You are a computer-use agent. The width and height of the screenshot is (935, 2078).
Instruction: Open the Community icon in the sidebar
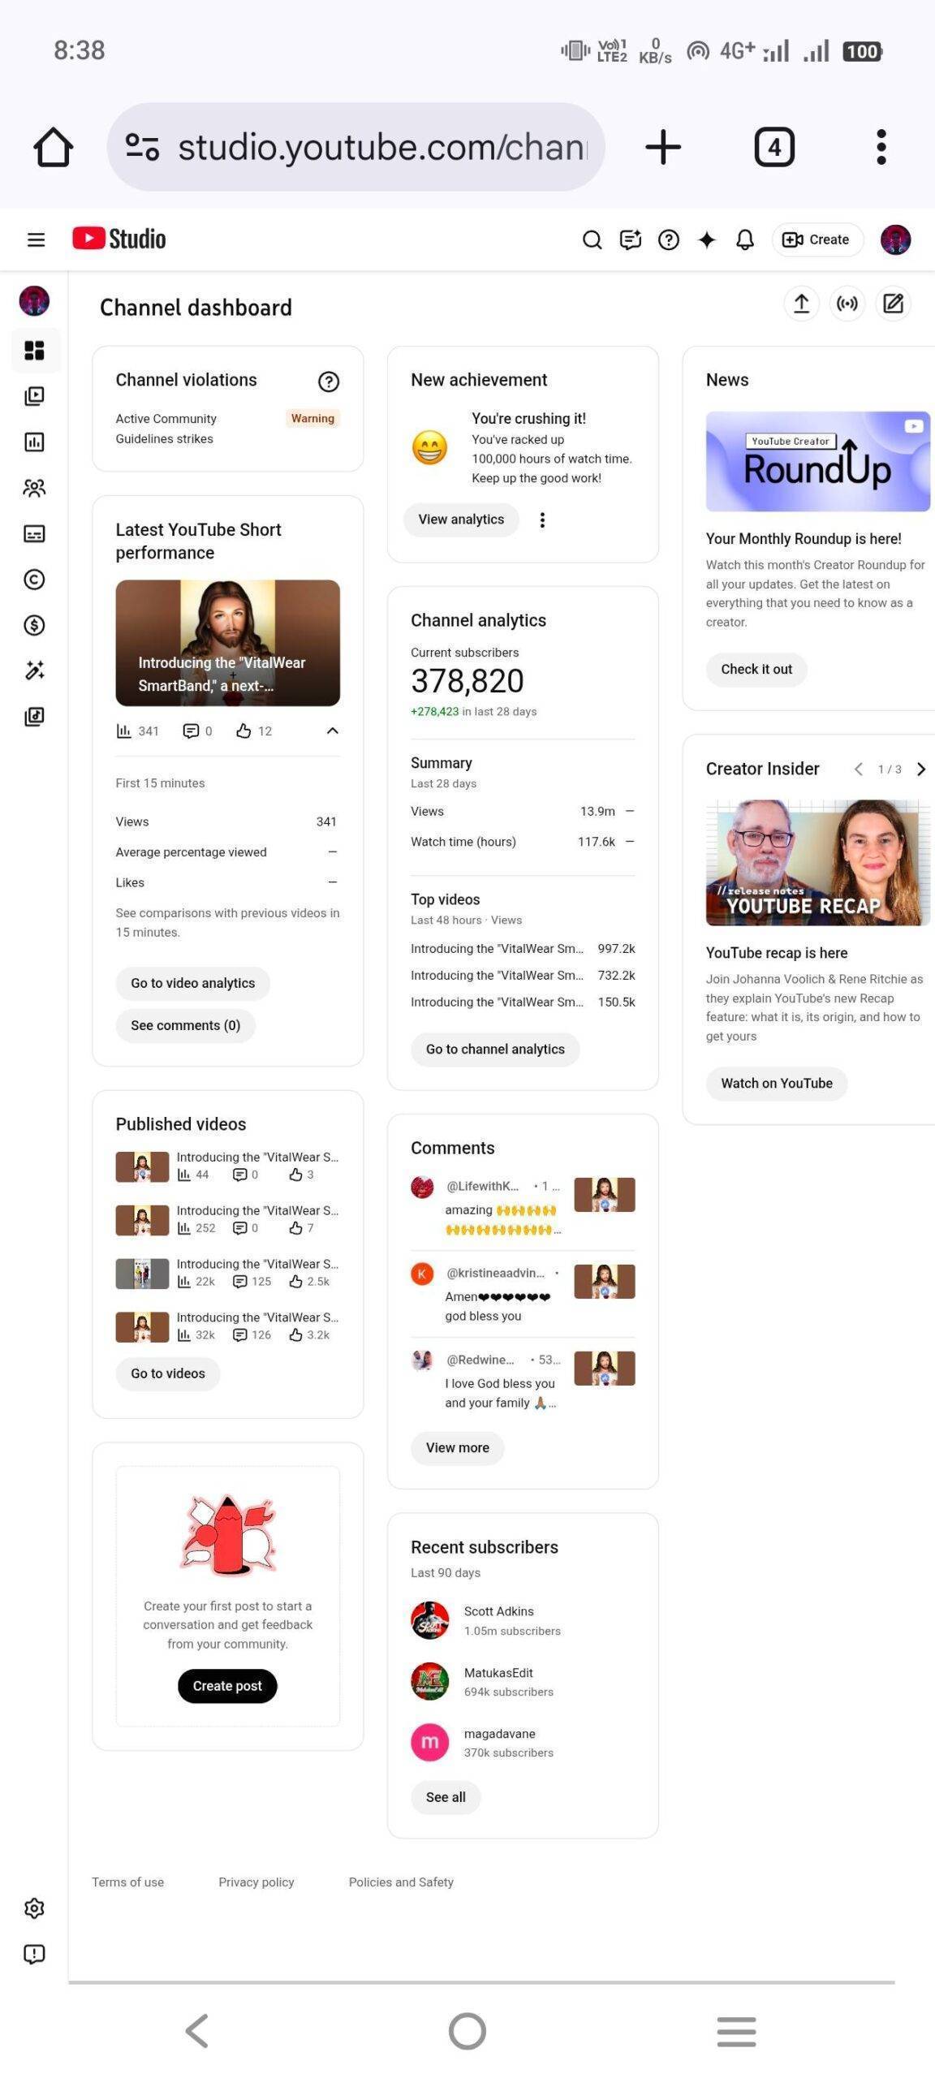pyautogui.click(x=34, y=488)
